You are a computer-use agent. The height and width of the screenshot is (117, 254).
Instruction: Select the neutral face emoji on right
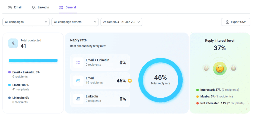(x=233, y=69)
